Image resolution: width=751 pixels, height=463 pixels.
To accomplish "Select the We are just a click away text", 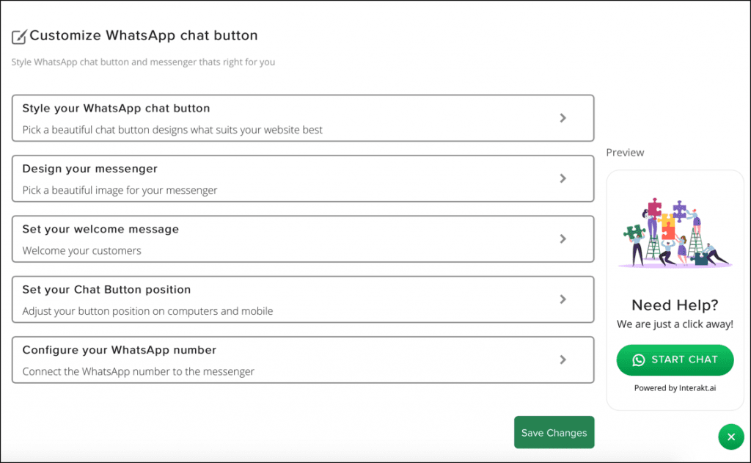I will 674,324.
